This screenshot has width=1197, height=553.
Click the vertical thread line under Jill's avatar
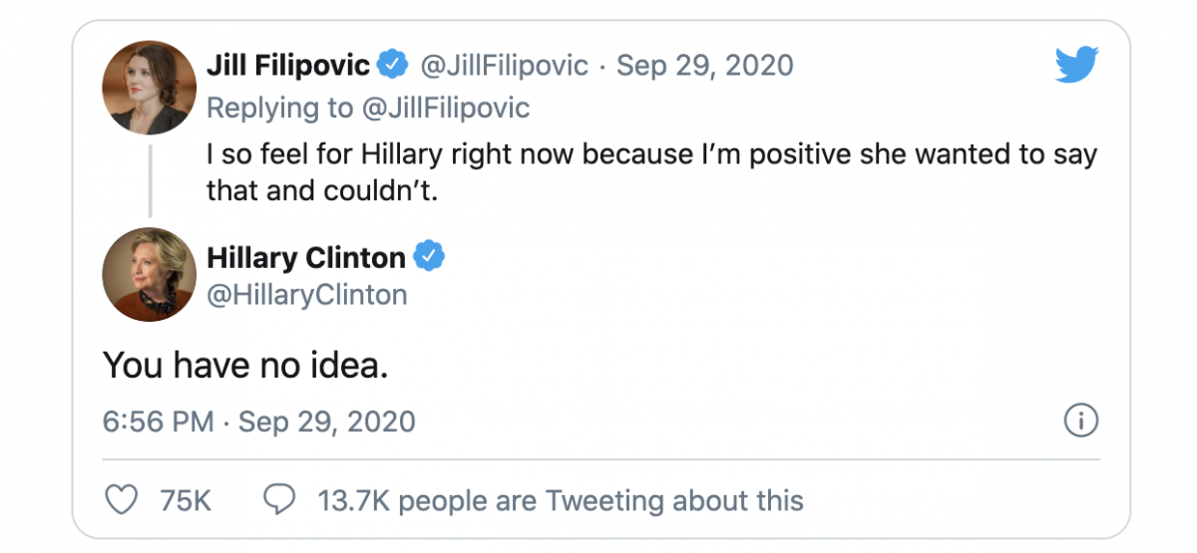[x=150, y=180]
